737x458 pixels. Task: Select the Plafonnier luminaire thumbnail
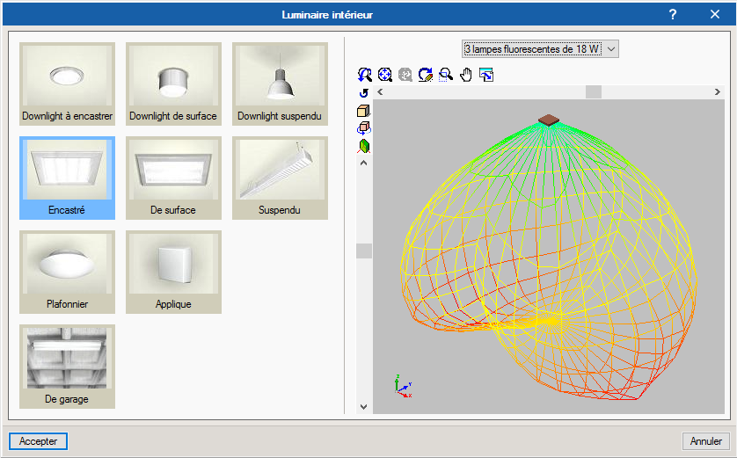point(67,273)
